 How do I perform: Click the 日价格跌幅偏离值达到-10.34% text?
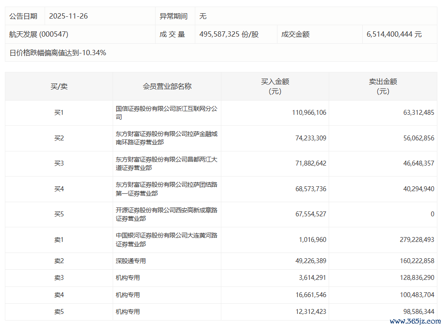tap(58, 53)
